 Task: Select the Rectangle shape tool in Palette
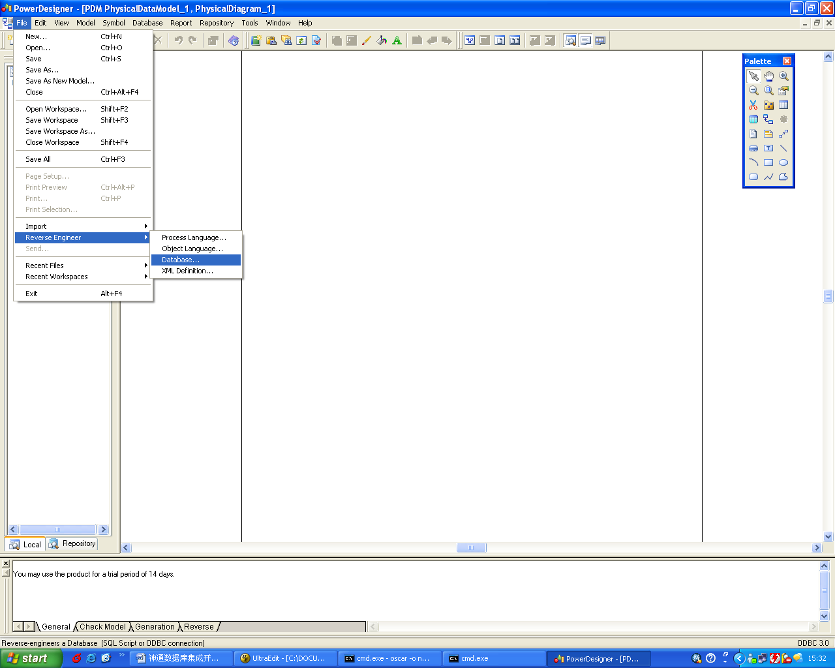[x=768, y=162]
